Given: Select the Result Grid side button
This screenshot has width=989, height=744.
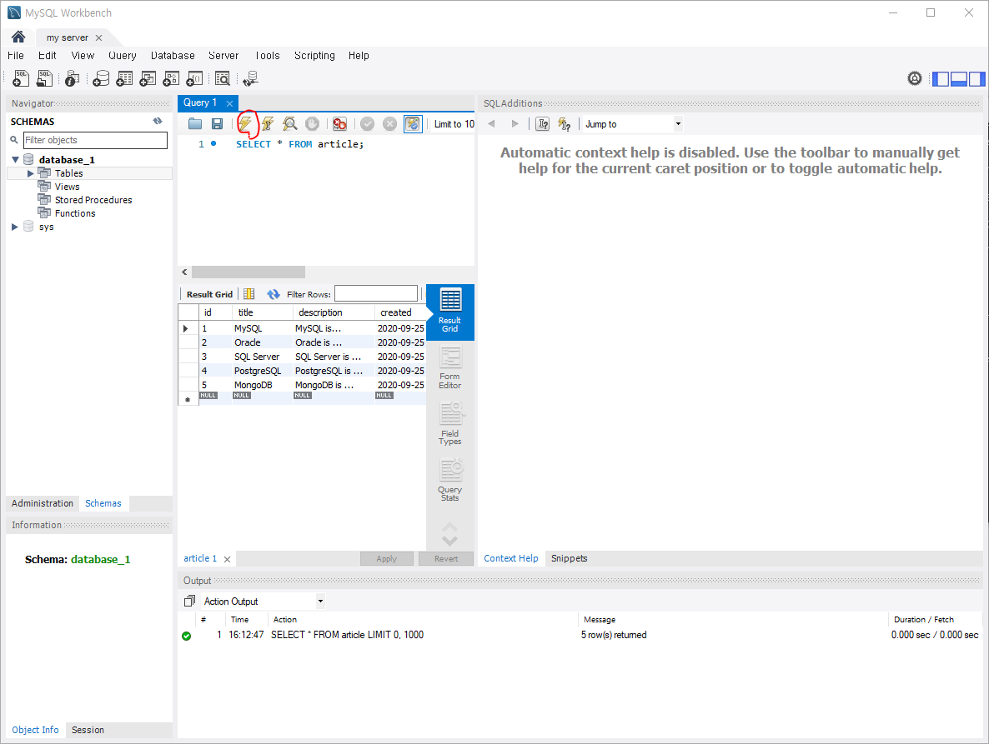Looking at the screenshot, I should pyautogui.click(x=449, y=312).
